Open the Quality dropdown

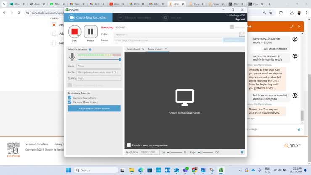(x=99, y=78)
